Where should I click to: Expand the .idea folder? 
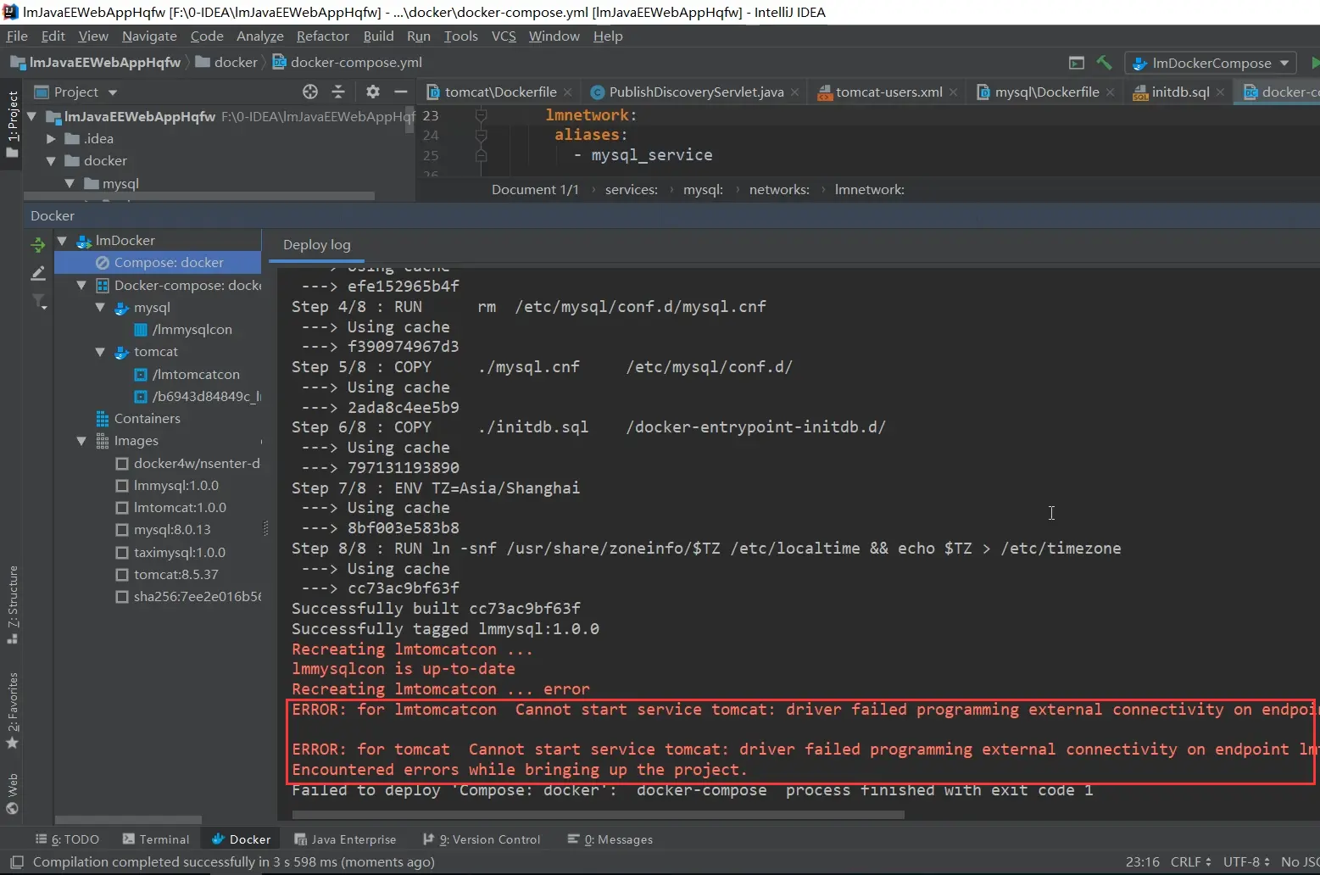pyautogui.click(x=51, y=139)
